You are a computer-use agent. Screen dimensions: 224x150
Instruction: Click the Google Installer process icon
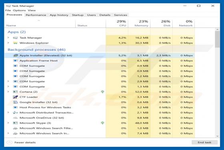click(15, 102)
